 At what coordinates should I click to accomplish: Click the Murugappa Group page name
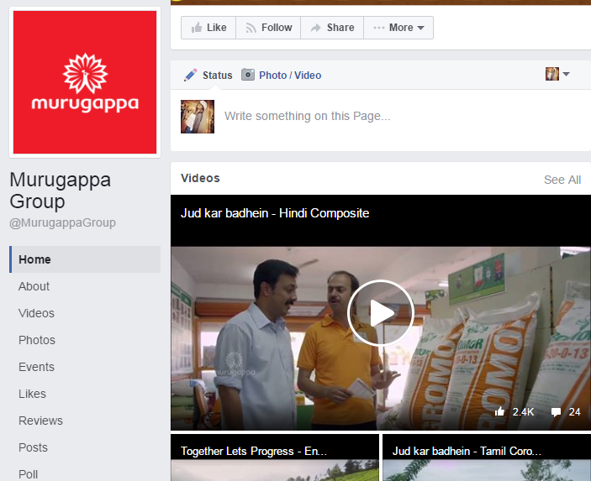coord(61,190)
